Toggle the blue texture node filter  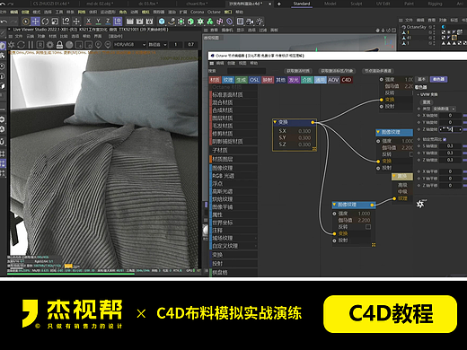click(228, 80)
